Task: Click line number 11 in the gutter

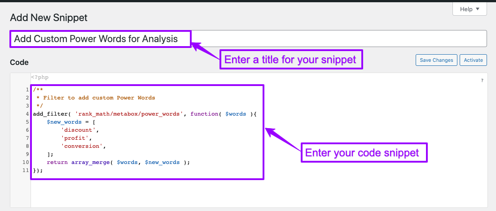Action: 26,170
